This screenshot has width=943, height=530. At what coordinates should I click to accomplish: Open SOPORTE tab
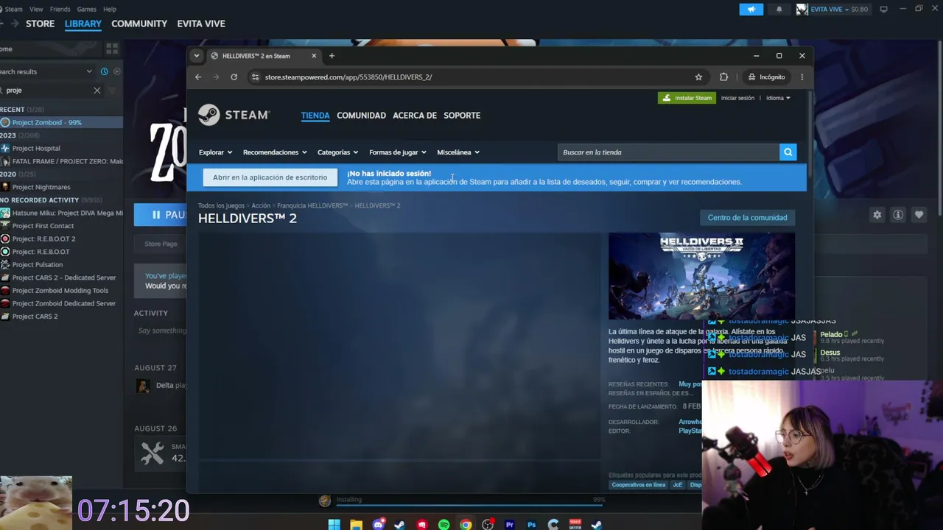pos(462,116)
